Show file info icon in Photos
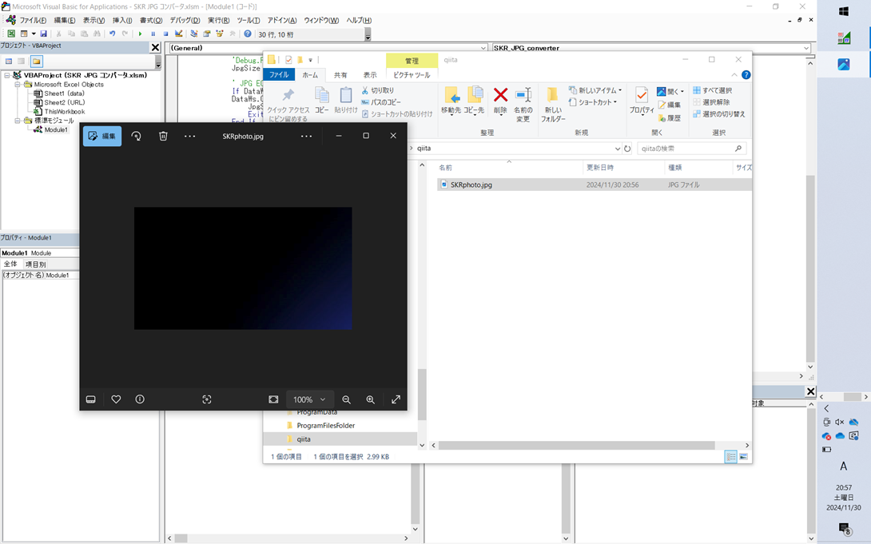The width and height of the screenshot is (871, 544). tap(140, 399)
